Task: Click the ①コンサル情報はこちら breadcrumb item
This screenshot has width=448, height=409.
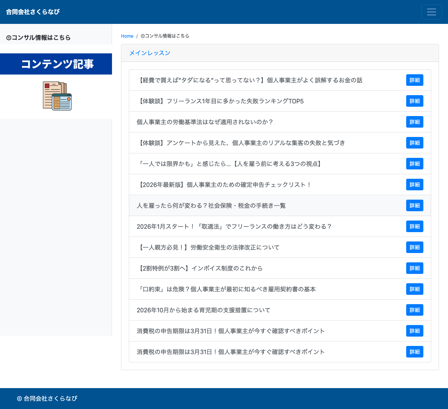Action: point(165,36)
